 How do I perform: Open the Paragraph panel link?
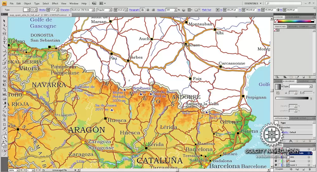[134, 10]
